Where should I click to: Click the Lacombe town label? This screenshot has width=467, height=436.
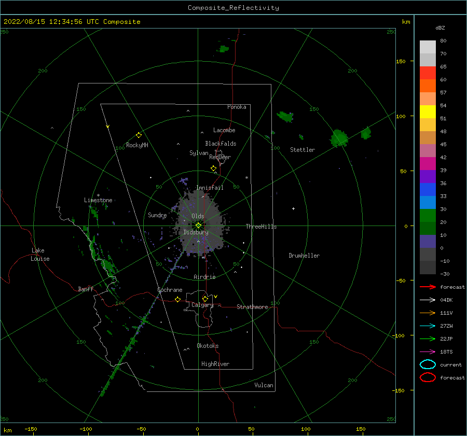(224, 130)
